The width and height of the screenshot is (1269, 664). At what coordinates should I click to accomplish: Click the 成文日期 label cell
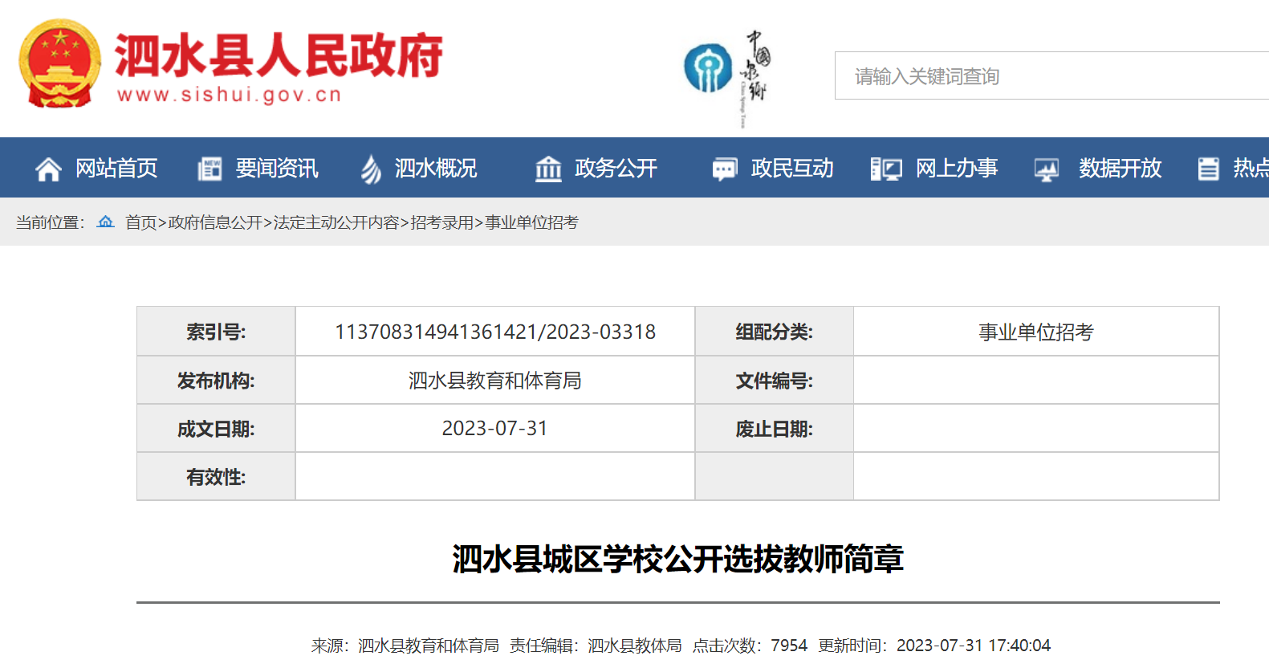click(216, 428)
